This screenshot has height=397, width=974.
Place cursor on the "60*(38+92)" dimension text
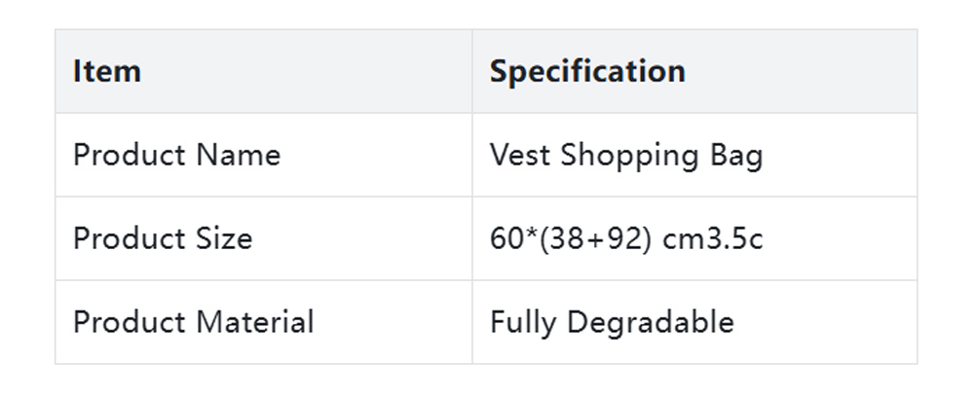(x=571, y=239)
